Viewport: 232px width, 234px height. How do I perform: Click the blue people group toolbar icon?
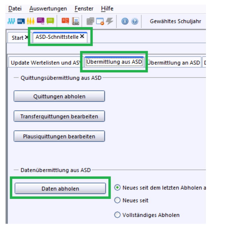[x=11, y=21]
